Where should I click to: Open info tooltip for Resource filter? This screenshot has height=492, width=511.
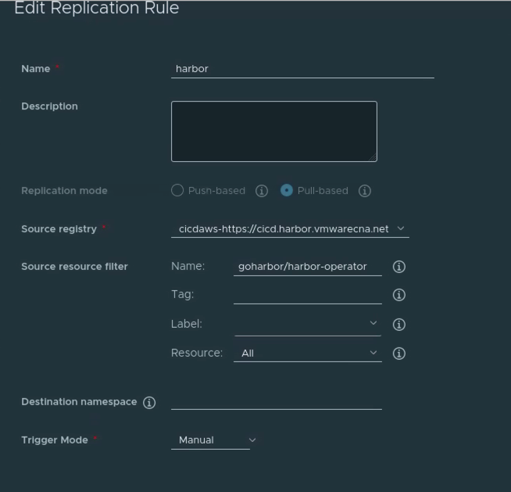click(x=399, y=354)
